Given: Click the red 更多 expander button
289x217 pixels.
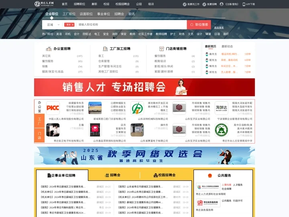Looking at the screenshot, I should pos(69,25).
